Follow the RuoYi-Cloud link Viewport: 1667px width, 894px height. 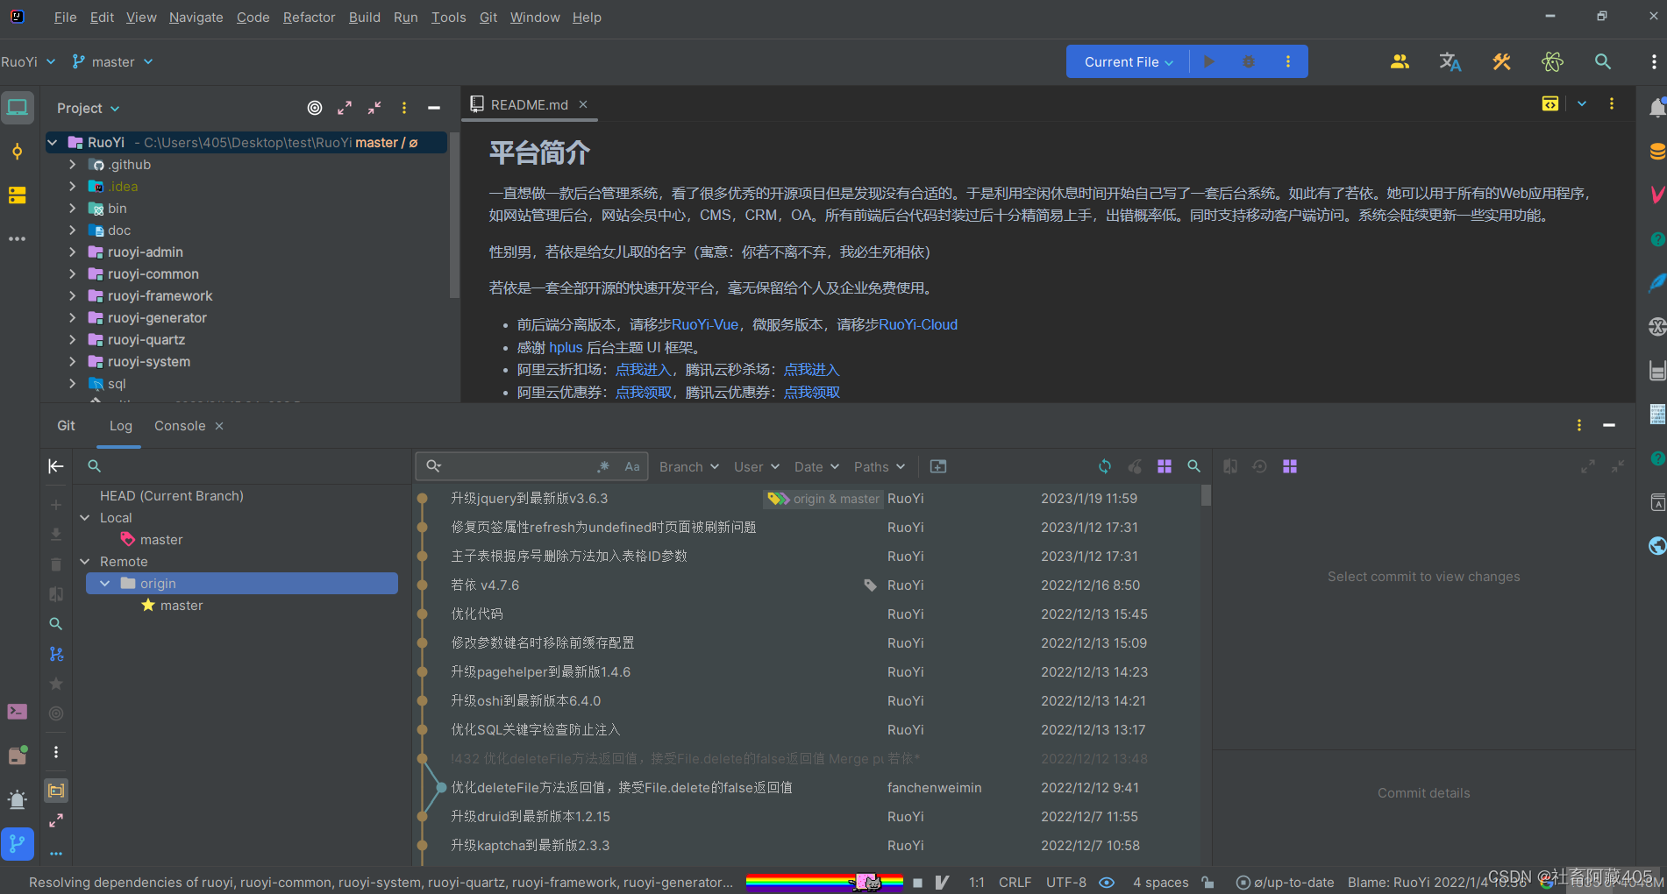918,324
